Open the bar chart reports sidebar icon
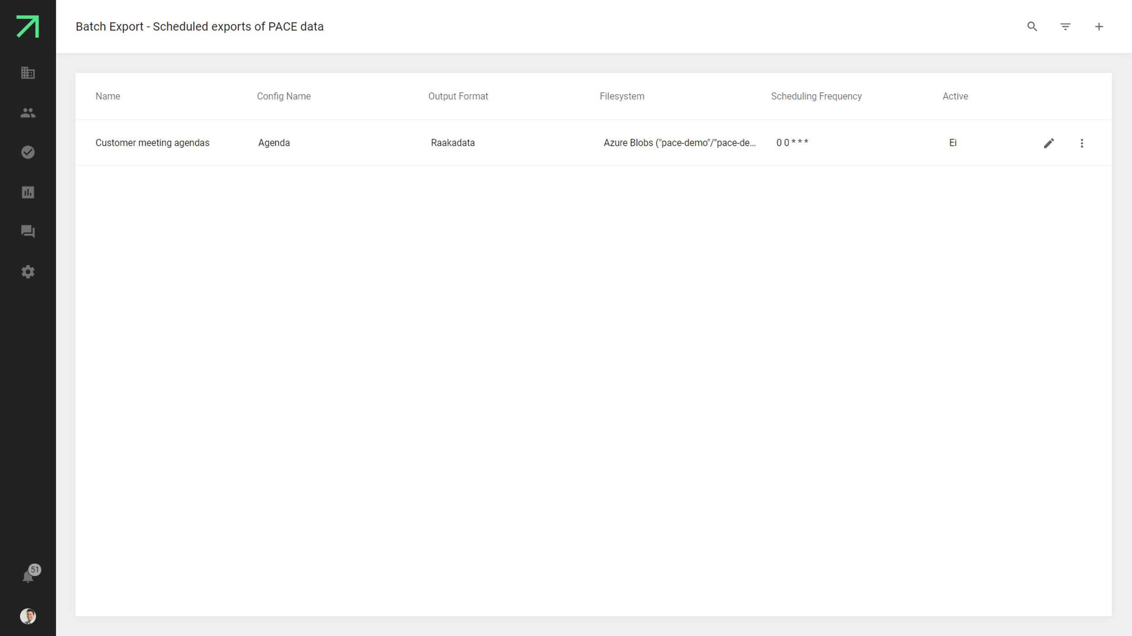 [x=28, y=192]
